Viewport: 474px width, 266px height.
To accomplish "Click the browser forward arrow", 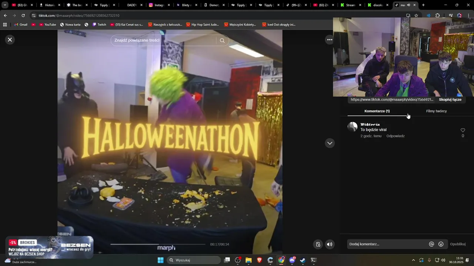I will 14,16.
